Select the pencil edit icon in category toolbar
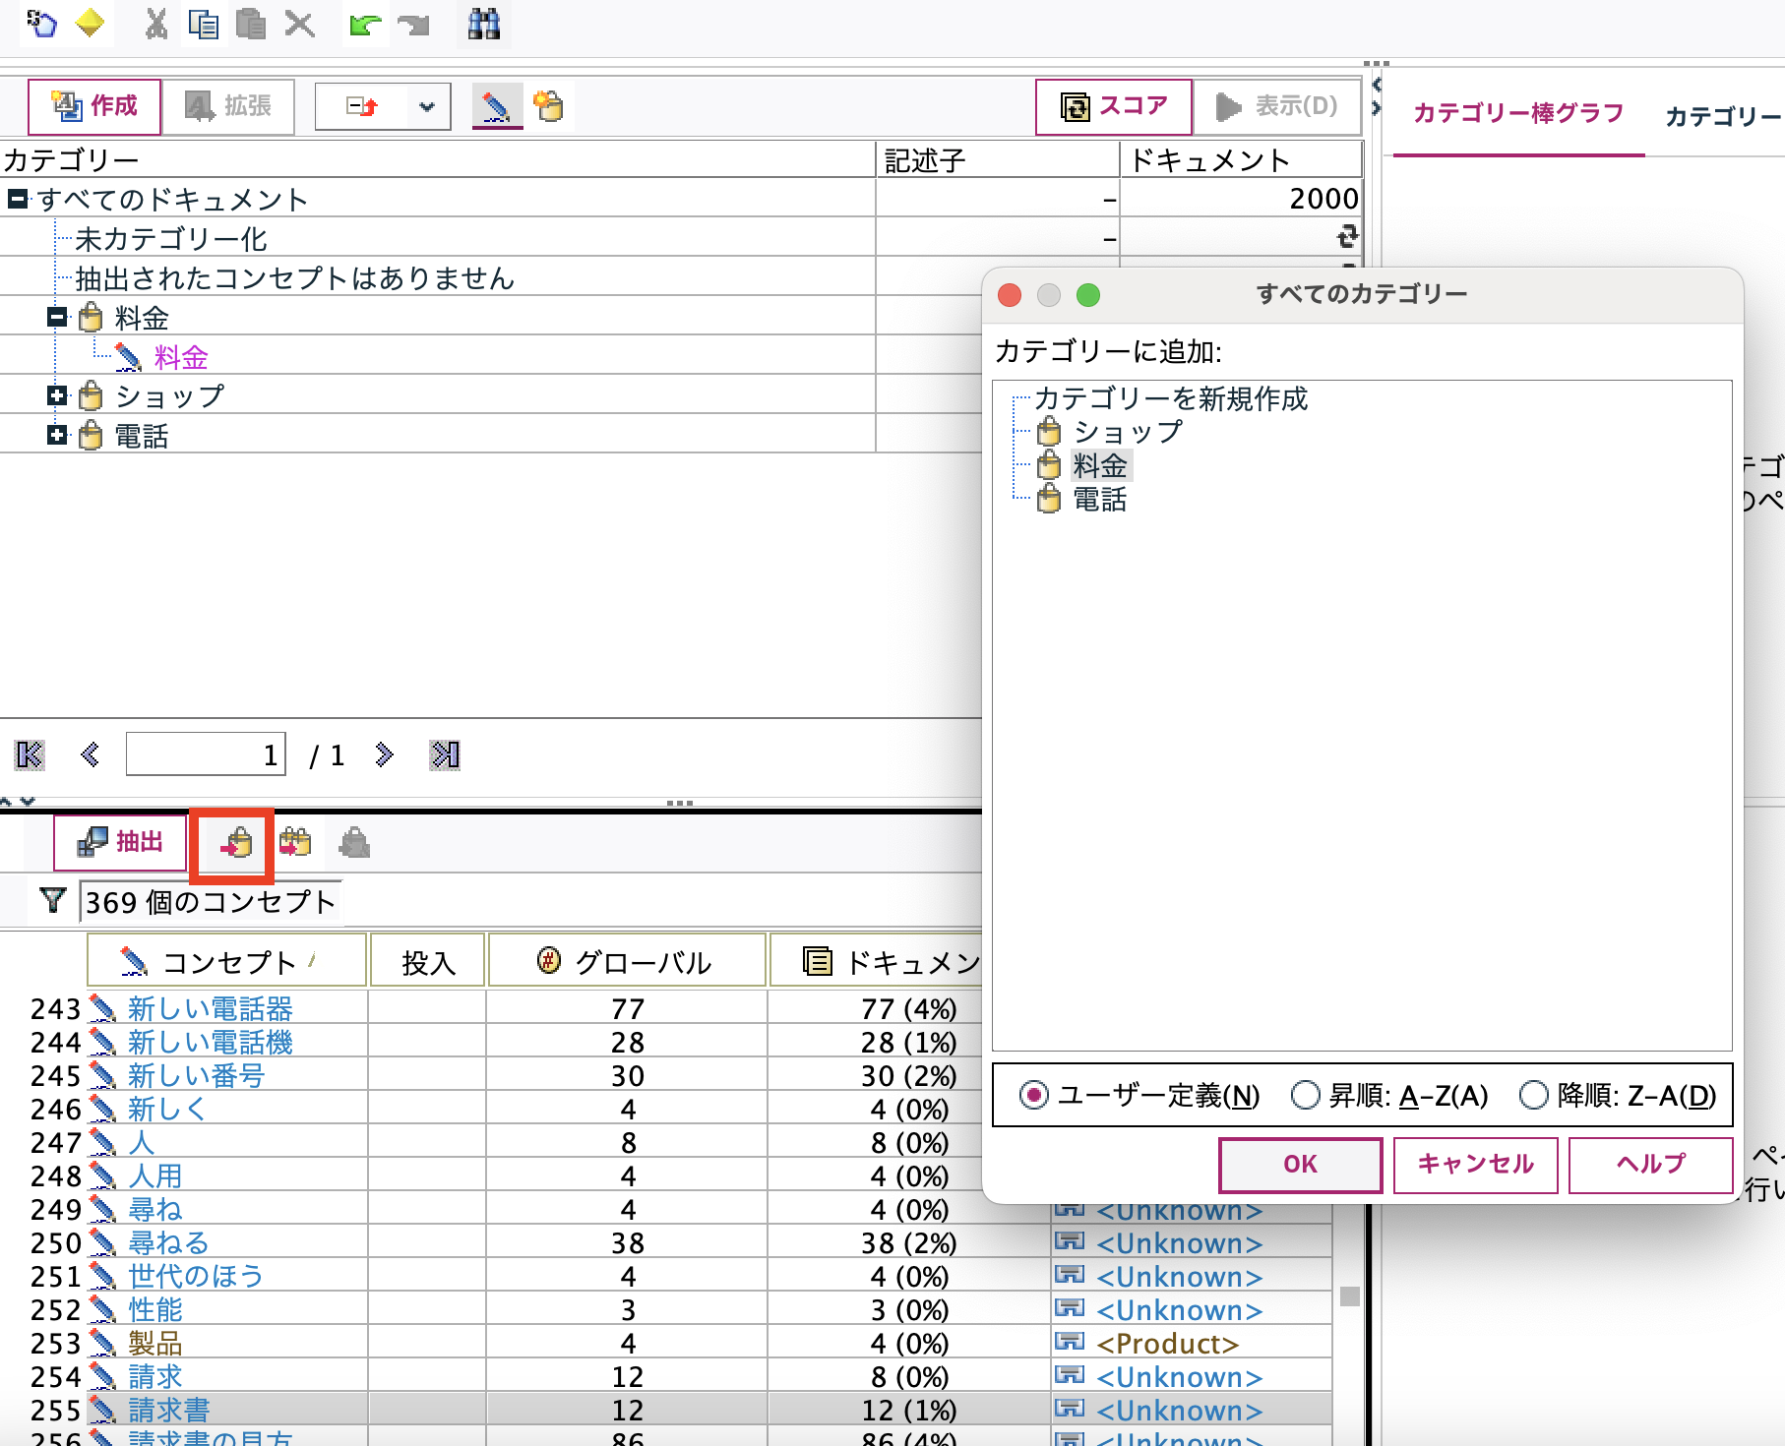The height and width of the screenshot is (1446, 1785). click(x=497, y=106)
